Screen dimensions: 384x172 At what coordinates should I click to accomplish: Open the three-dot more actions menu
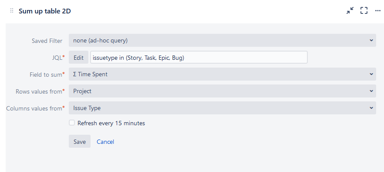(x=378, y=11)
